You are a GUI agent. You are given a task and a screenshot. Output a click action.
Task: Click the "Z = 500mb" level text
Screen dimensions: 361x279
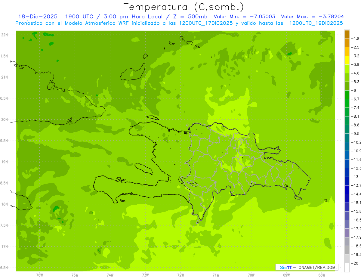click(190, 17)
